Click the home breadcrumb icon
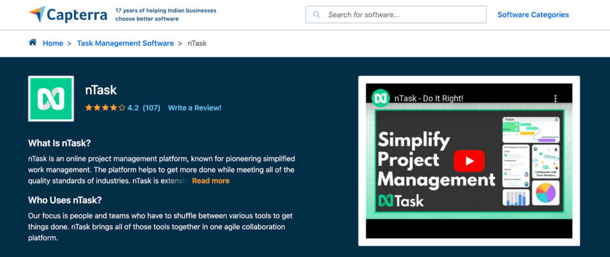Screen dimensions: 610x257 coord(33,42)
